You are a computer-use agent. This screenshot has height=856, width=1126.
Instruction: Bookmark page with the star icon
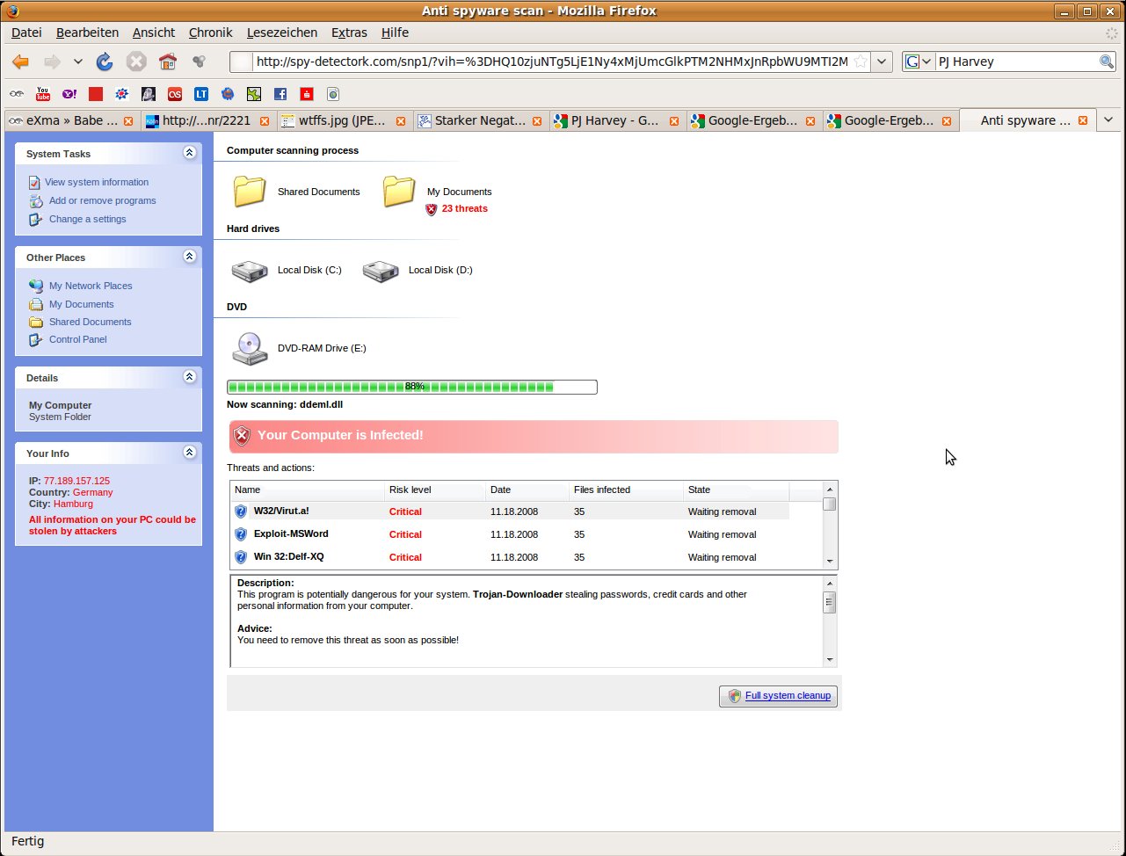(861, 62)
